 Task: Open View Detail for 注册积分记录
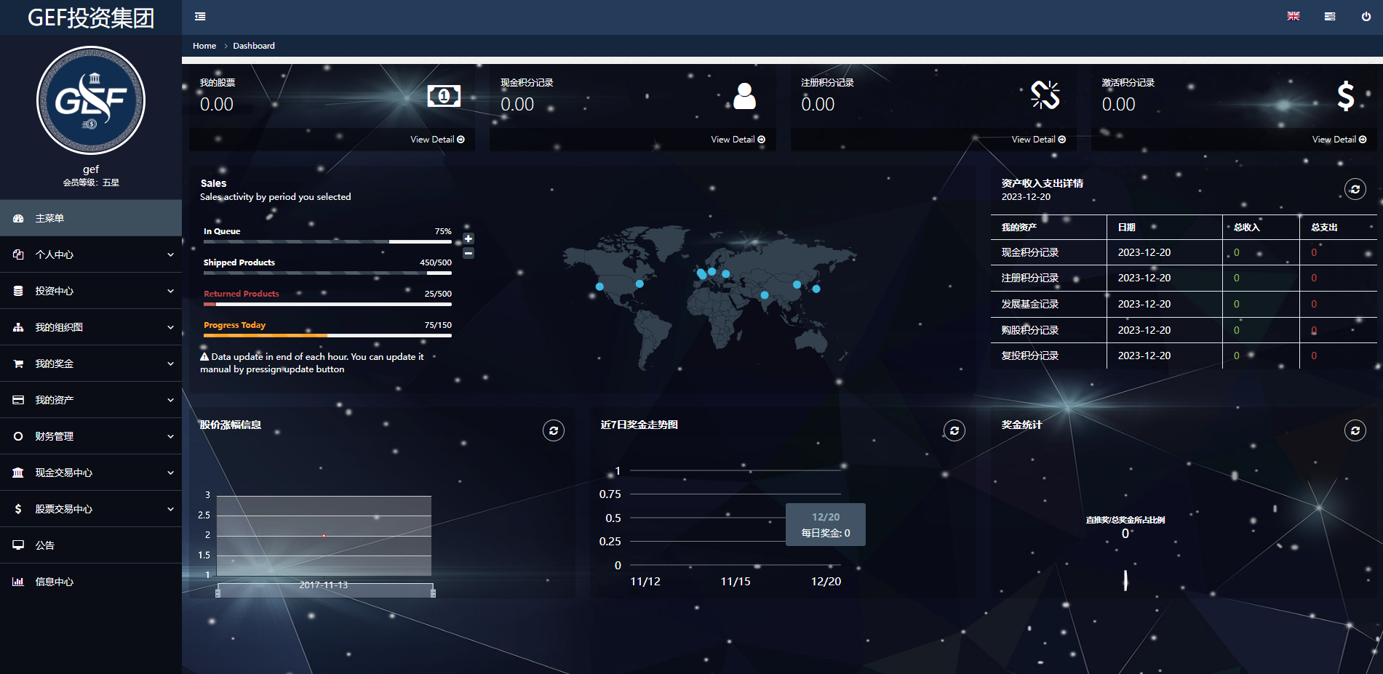1038,140
